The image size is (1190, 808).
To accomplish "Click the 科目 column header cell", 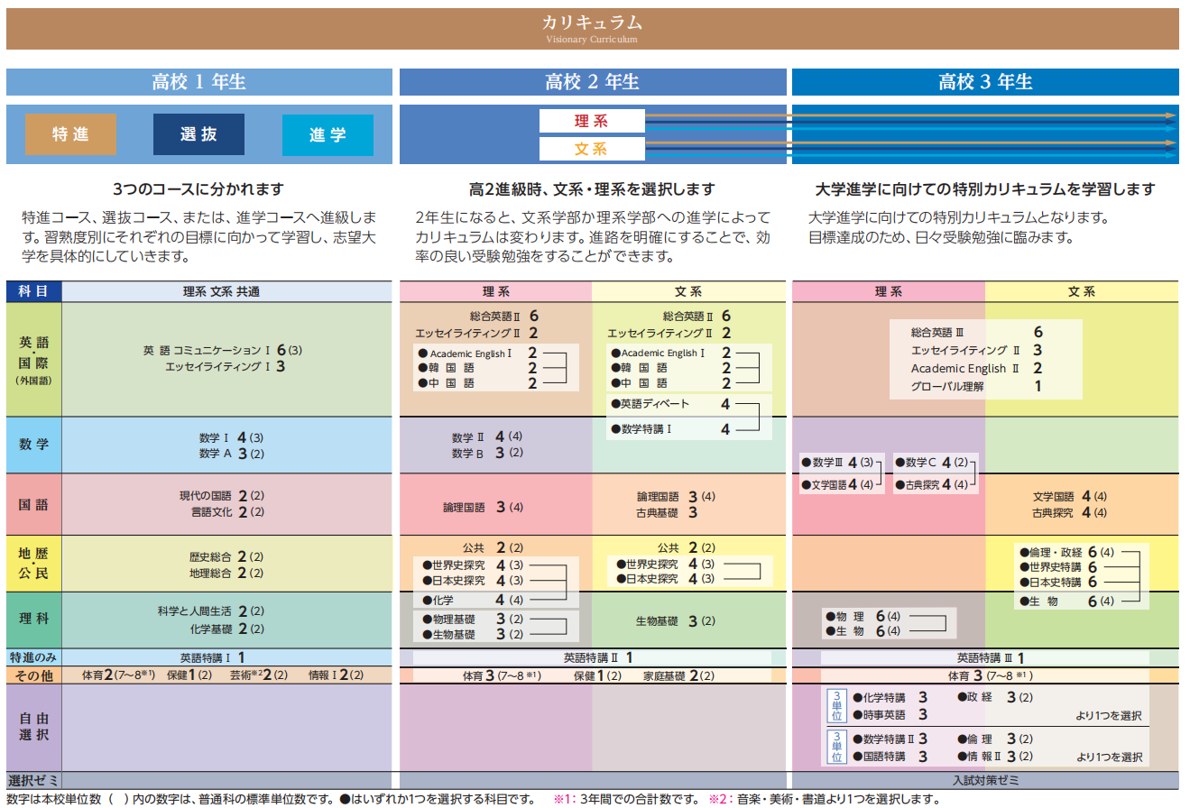I will (34, 291).
